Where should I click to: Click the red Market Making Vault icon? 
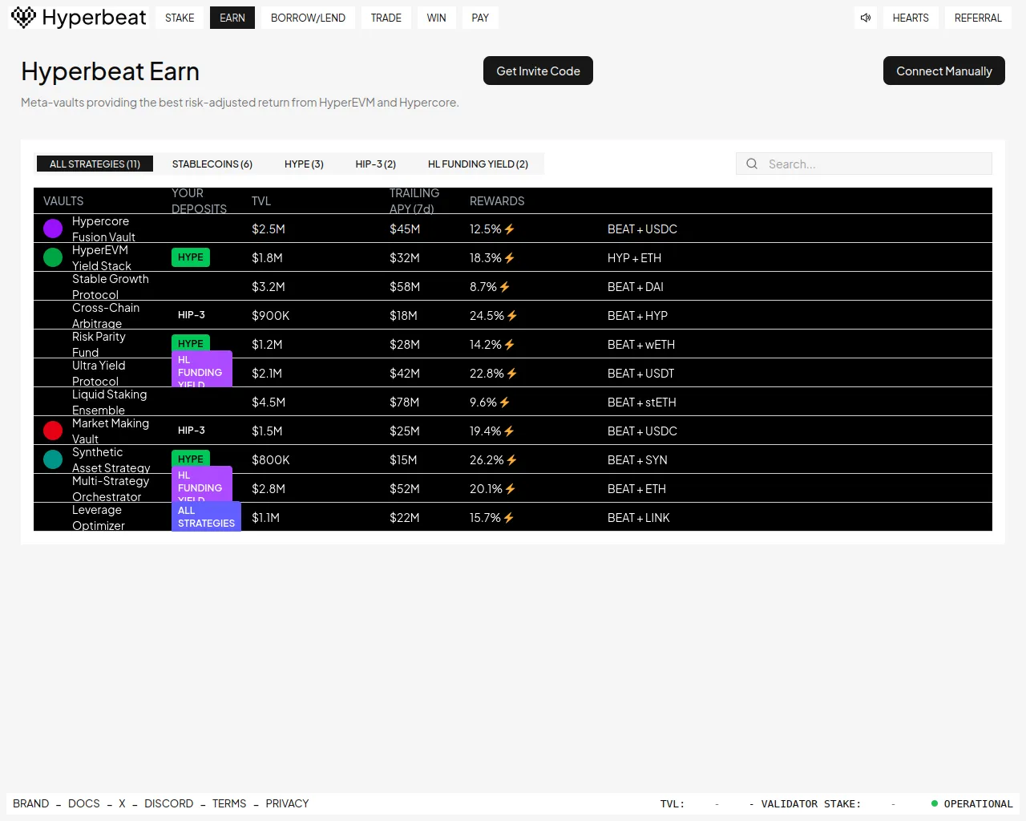(x=53, y=431)
